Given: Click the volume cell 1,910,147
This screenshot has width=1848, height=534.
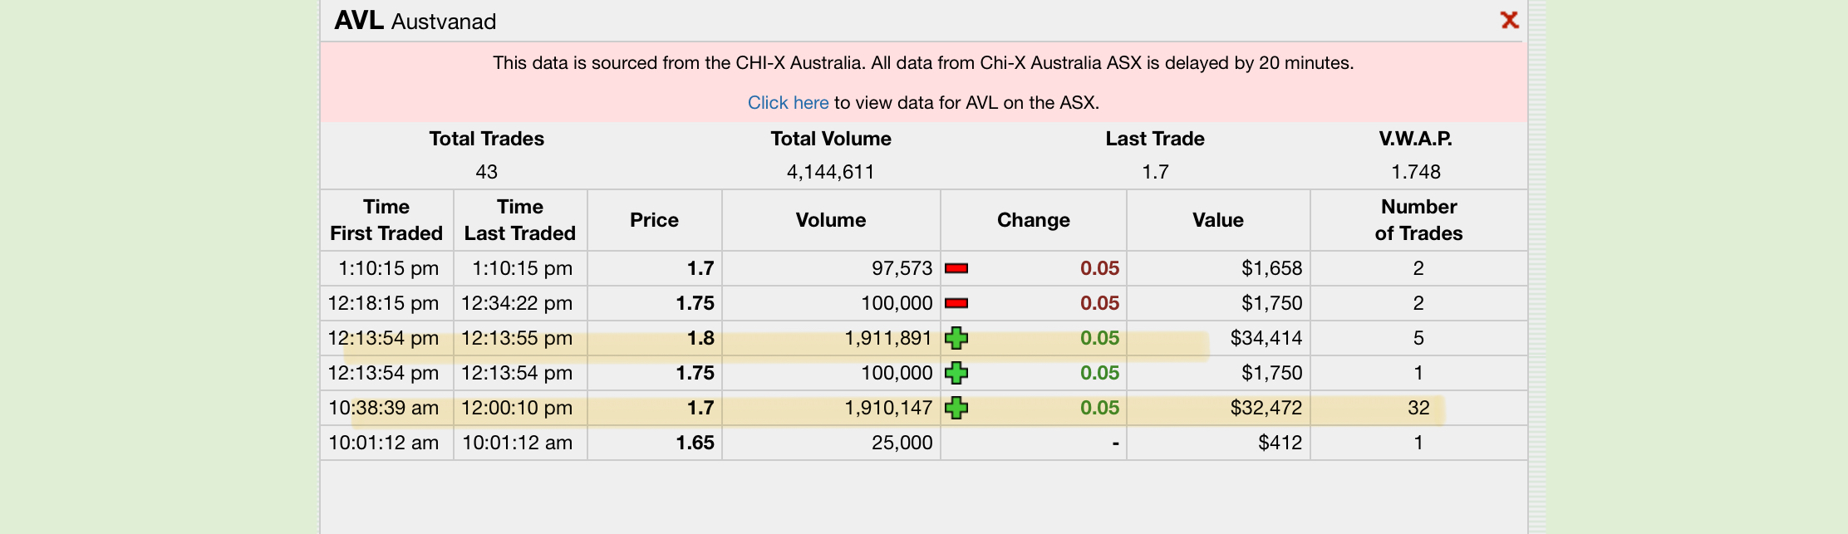Looking at the screenshot, I should (x=888, y=408).
